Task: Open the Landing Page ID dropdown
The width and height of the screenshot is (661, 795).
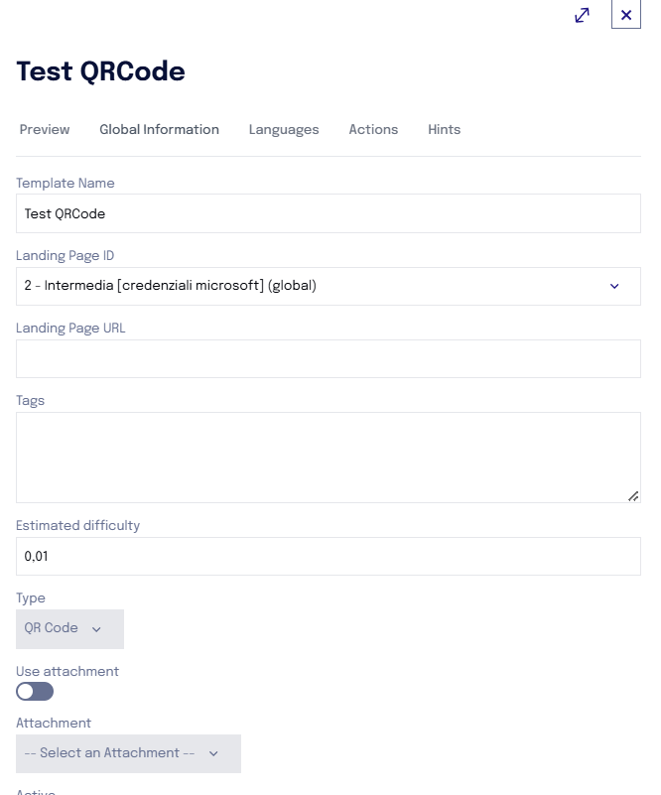Action: click(x=329, y=286)
